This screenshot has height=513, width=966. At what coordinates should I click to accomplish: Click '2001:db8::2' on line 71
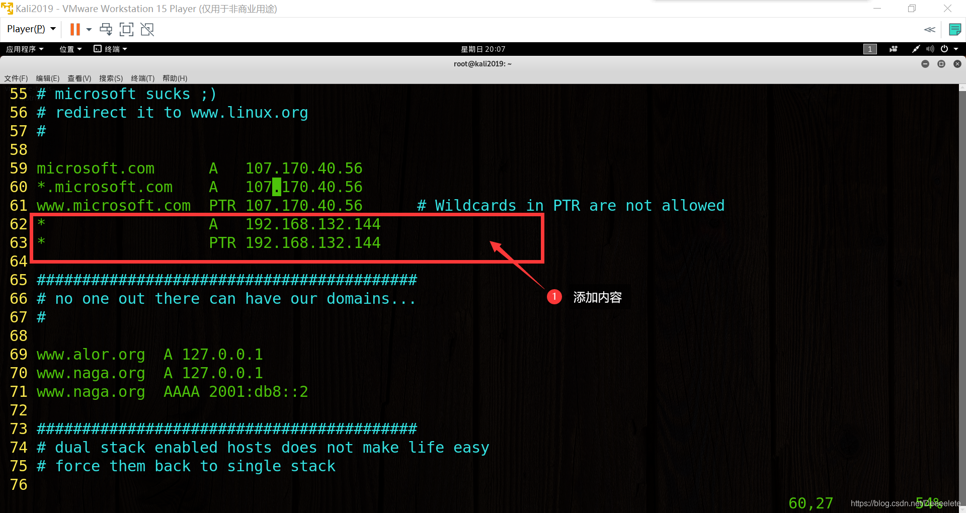pyautogui.click(x=259, y=392)
